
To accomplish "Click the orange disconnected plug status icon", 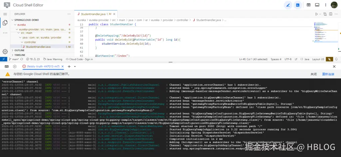I will [330, 59].
